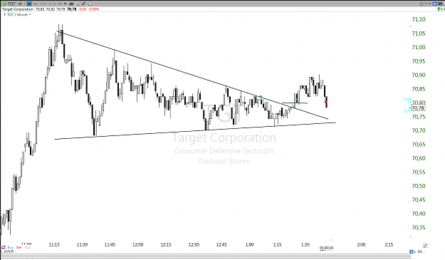
Task: Click the green up-arrow indicator
Action: (x=439, y=9)
